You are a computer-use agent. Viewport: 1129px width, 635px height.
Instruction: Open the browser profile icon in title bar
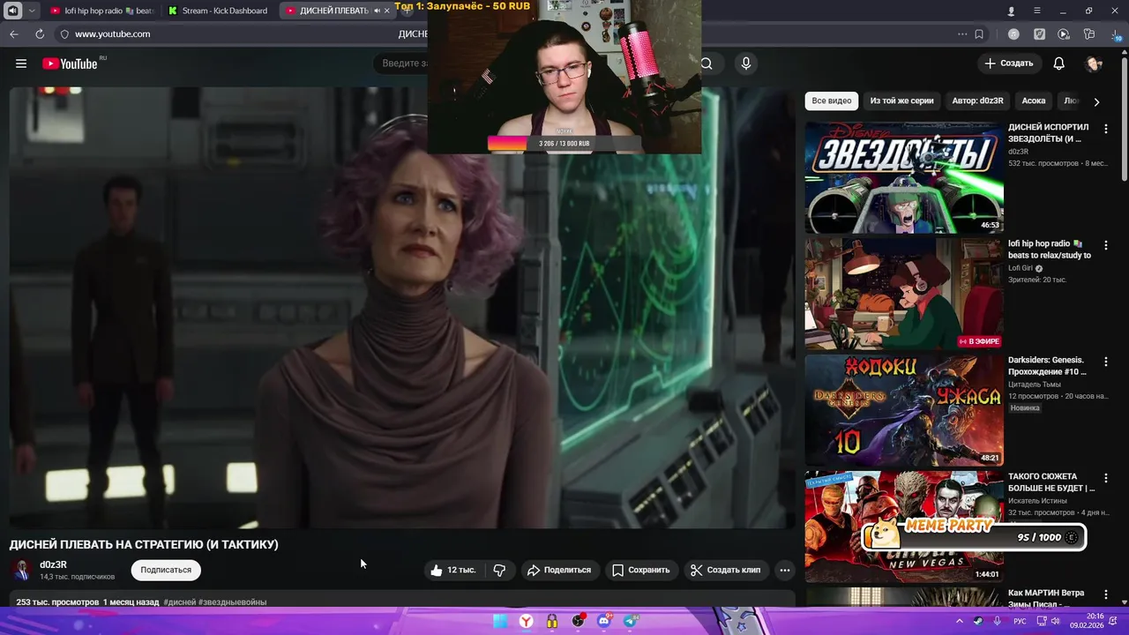(1012, 11)
